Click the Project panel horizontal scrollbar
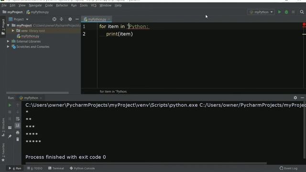Screen dimensions: 306x172 pyautogui.click(x=37, y=93)
